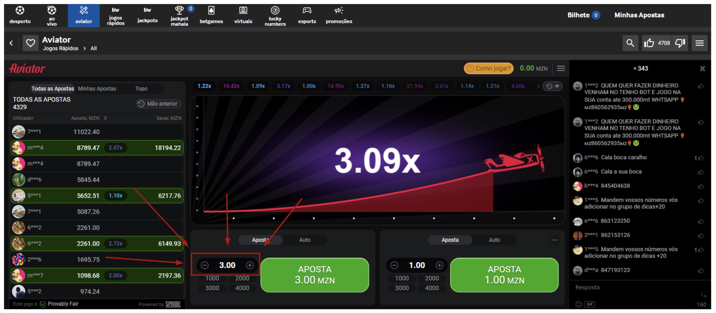Open the emoji picker in chat
The height and width of the screenshot is (313, 716).
(578, 304)
